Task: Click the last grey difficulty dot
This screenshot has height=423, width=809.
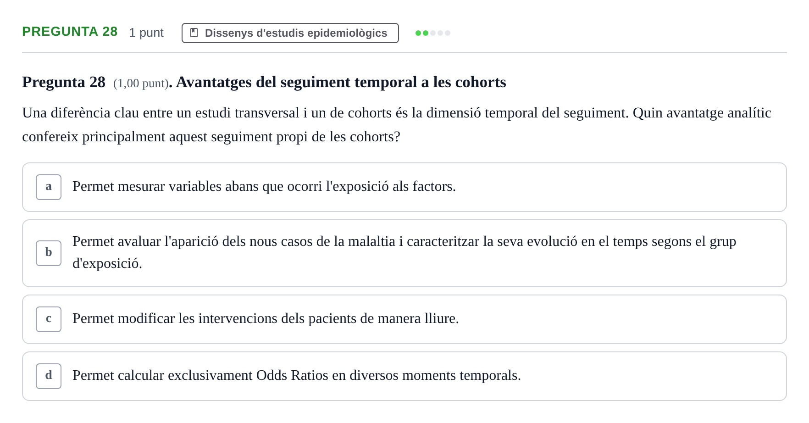Action: click(448, 33)
